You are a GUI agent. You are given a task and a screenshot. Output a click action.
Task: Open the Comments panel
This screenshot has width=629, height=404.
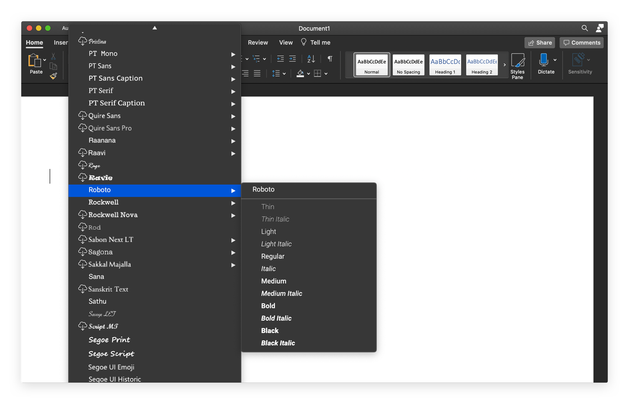coord(581,42)
